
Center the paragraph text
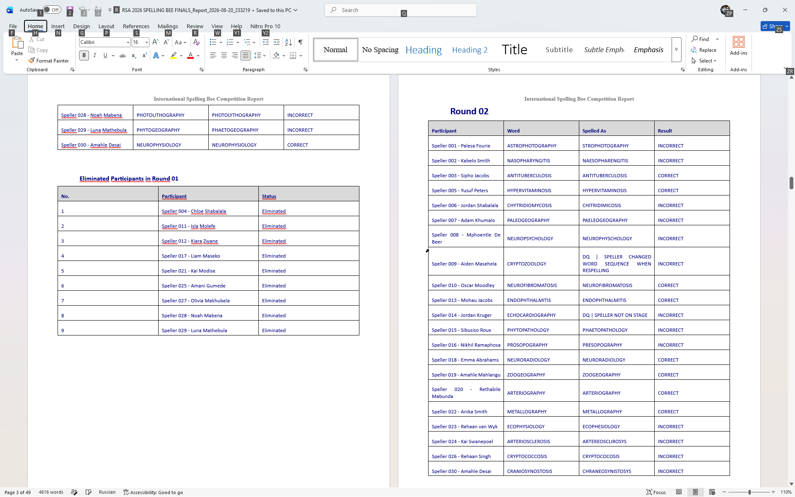[224, 55]
